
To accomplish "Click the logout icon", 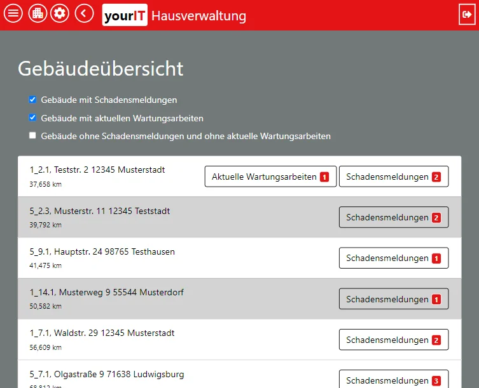I will tap(466, 15).
